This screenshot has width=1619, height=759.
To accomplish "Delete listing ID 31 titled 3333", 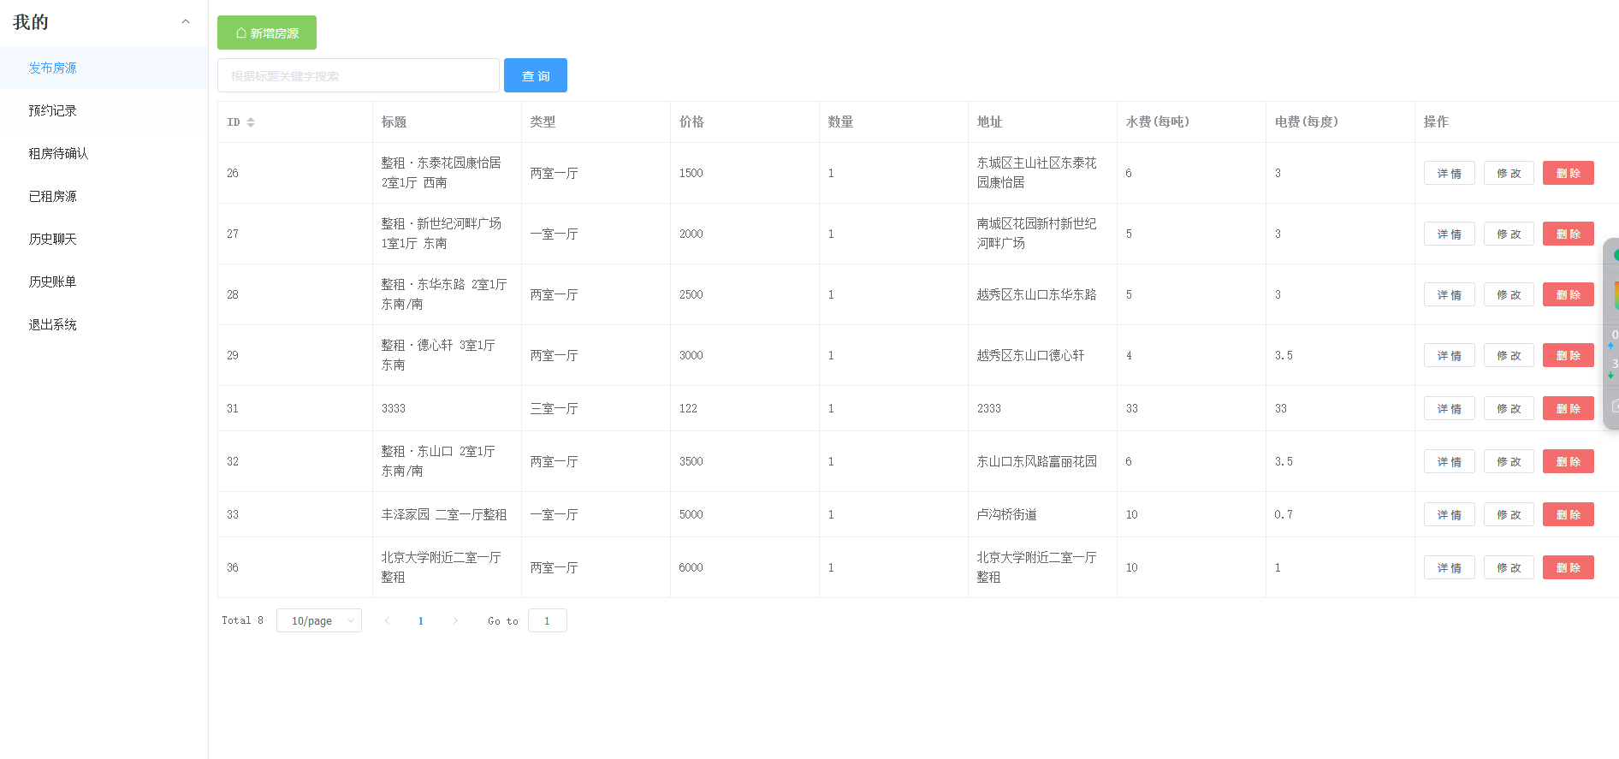I will (1569, 408).
